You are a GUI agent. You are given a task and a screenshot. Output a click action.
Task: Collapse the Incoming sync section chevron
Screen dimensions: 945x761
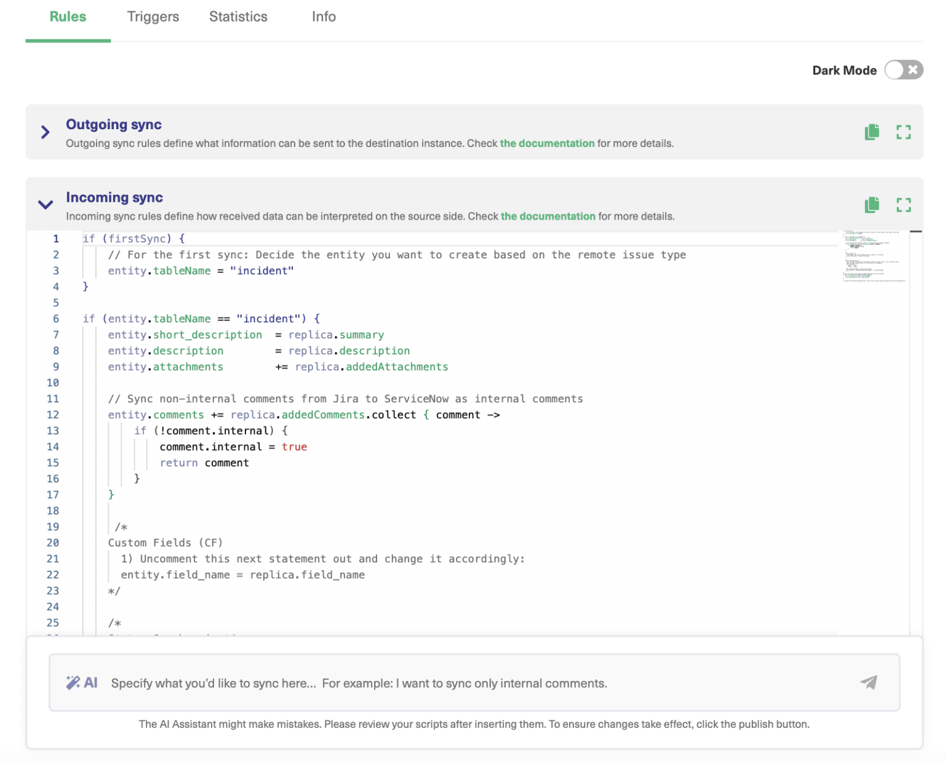(x=45, y=205)
